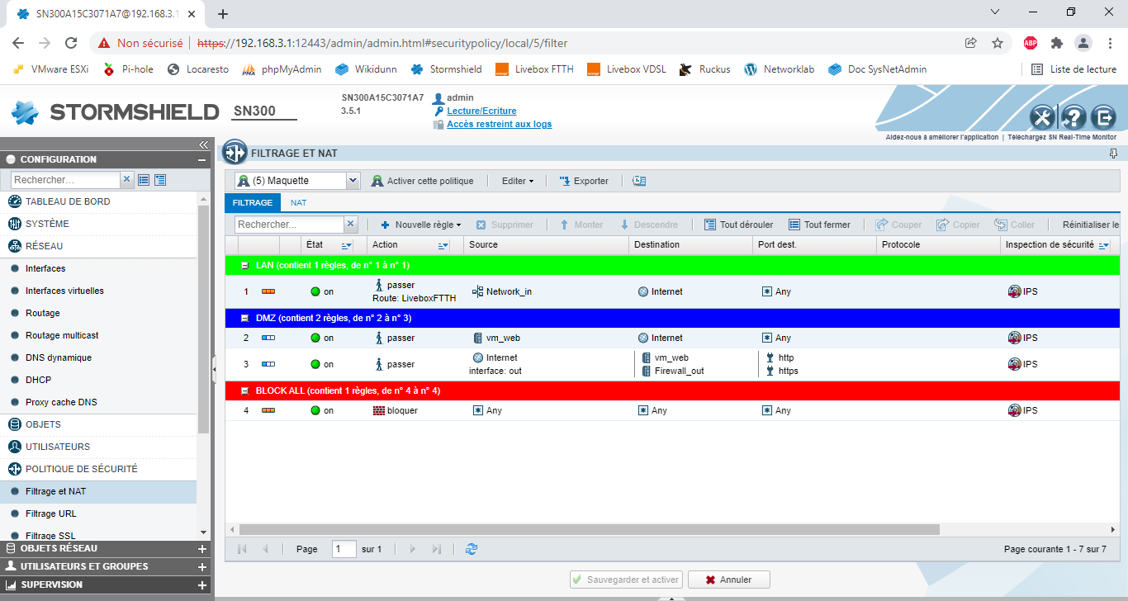
Task: Expand the OBJETS RÉSEAU panel
Action: point(202,548)
